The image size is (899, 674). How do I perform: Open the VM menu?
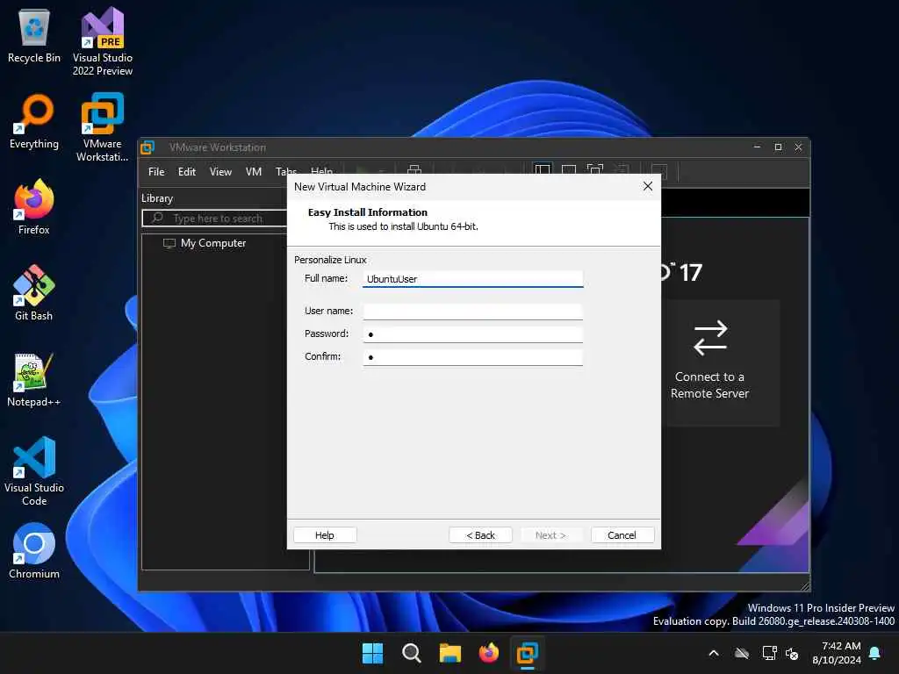(254, 172)
